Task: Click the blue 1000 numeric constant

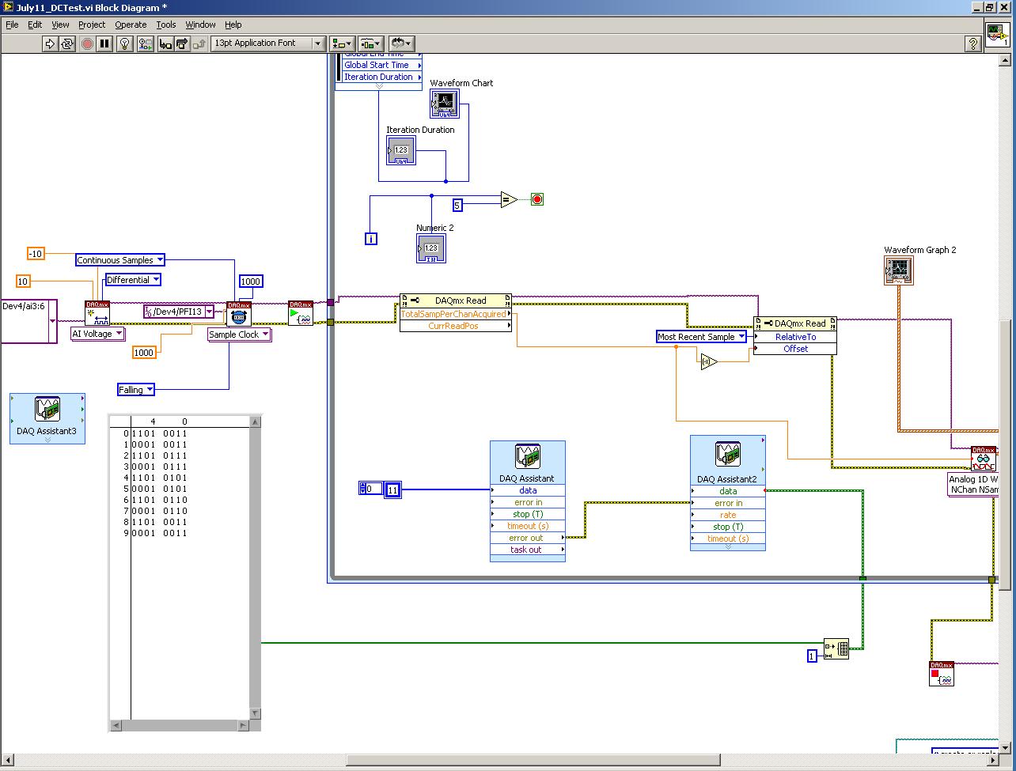Action: coord(251,282)
